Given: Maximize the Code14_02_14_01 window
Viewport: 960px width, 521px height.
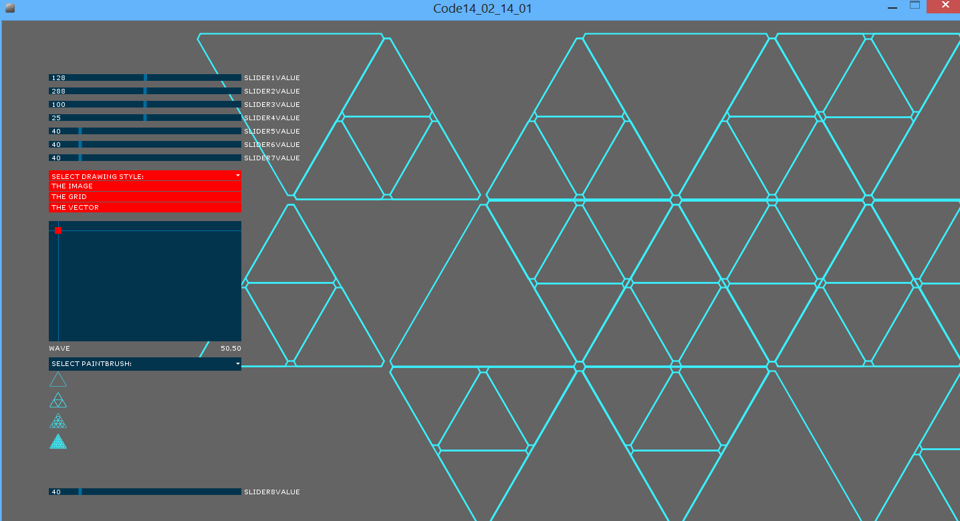Looking at the screenshot, I should [915, 5].
